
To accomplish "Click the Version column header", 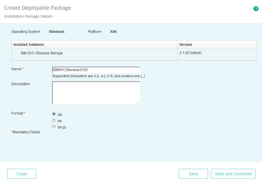I will click(x=185, y=44).
